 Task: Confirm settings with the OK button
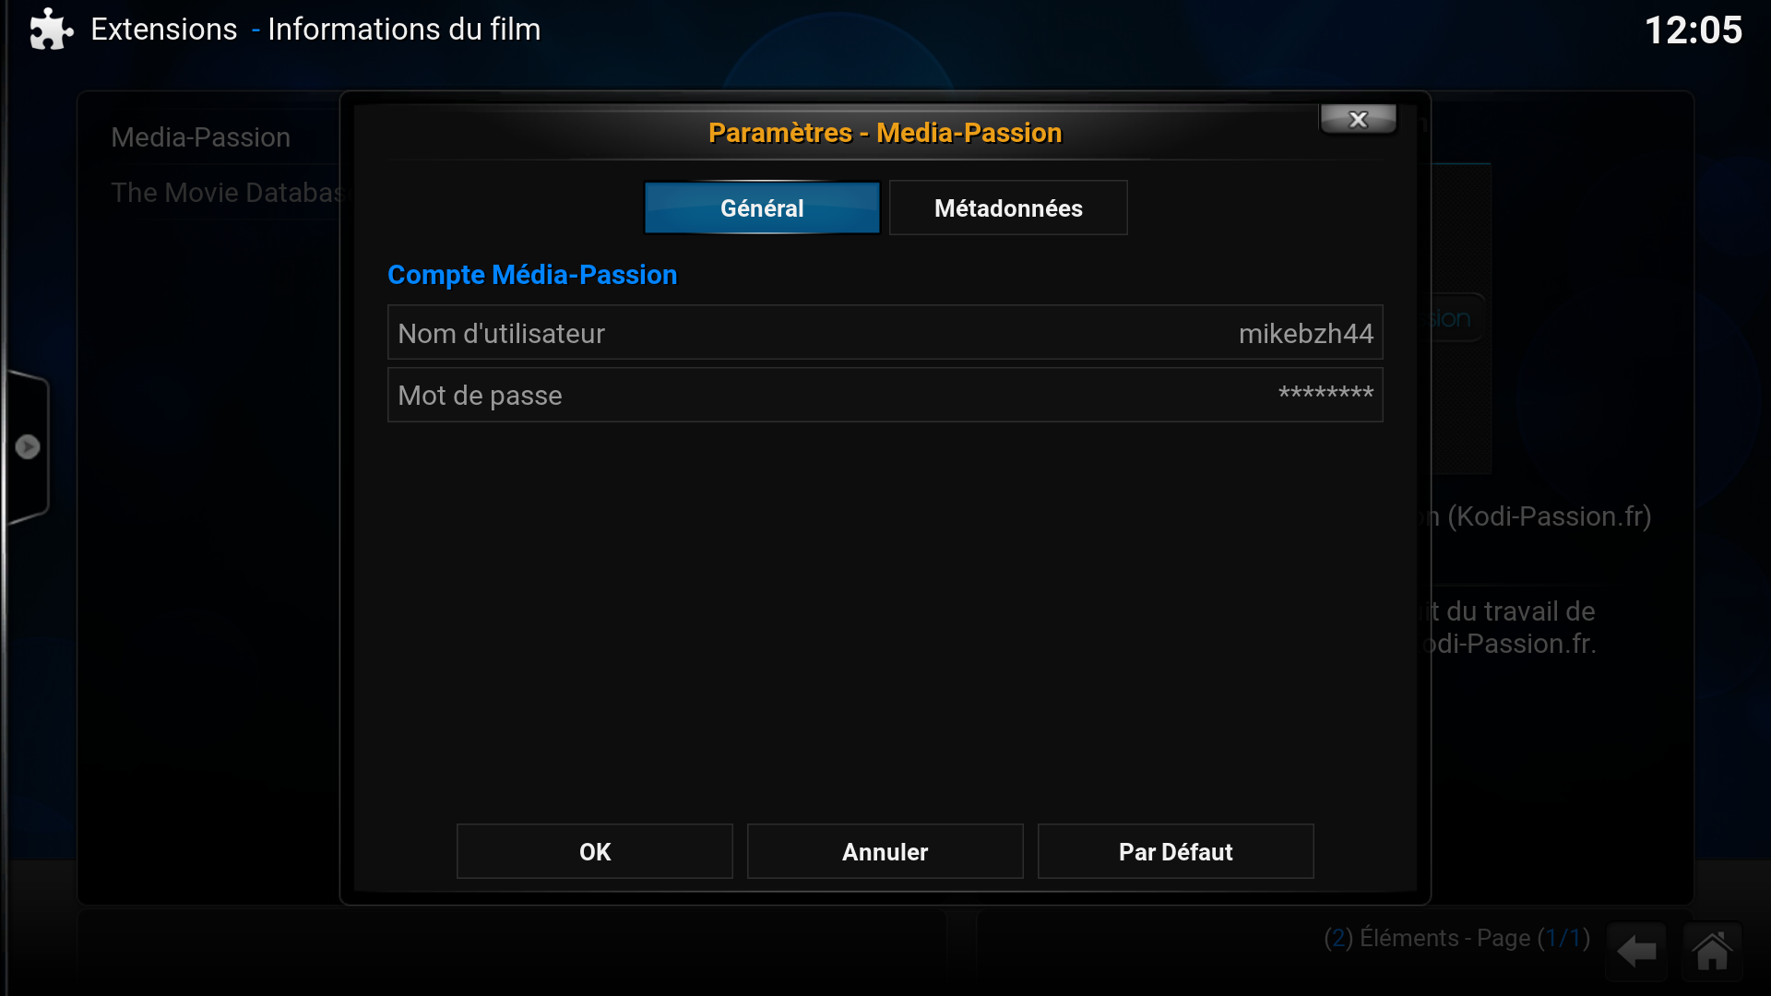pos(595,851)
